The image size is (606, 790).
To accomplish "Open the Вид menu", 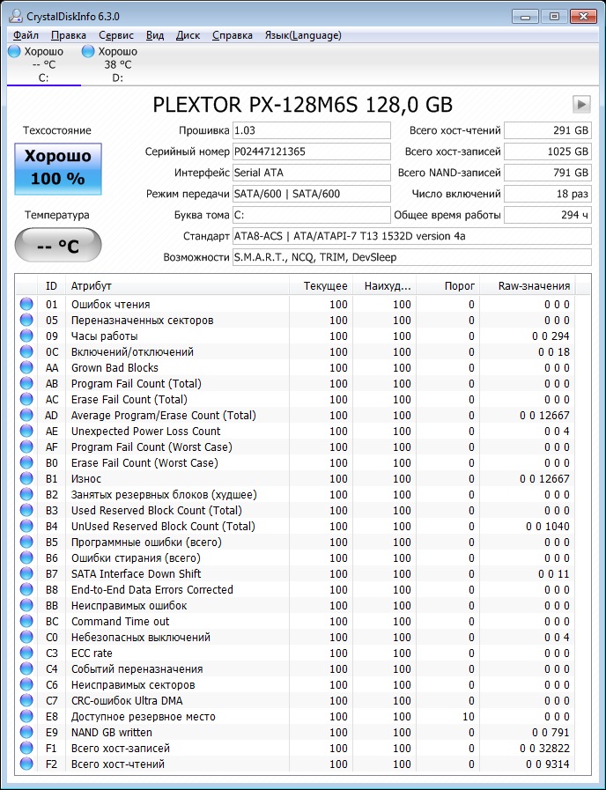I will point(155,35).
